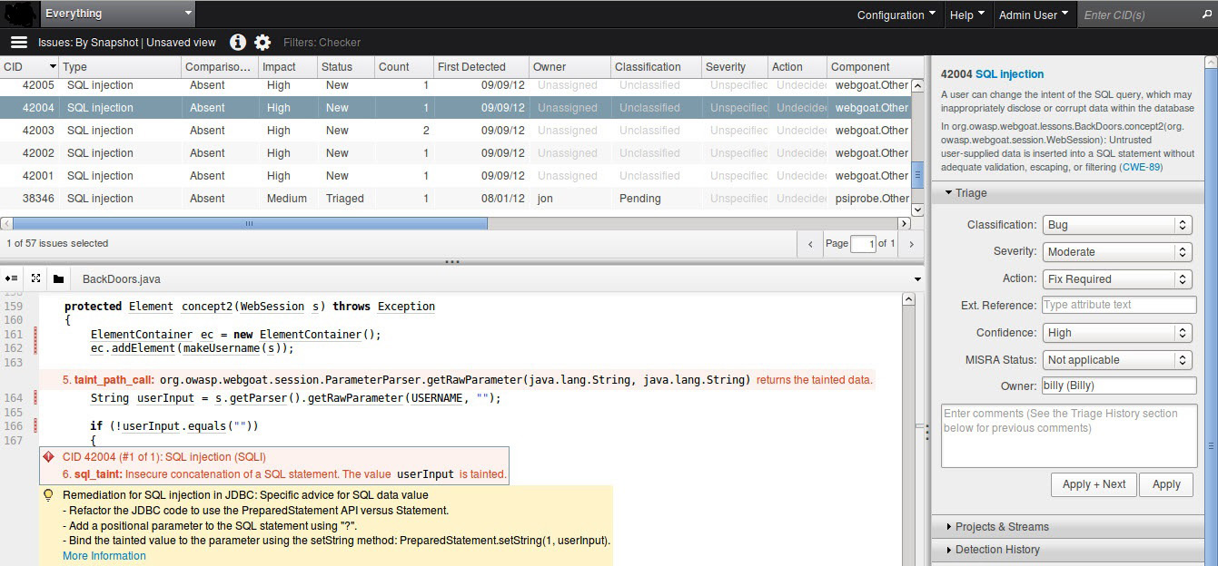Viewport: 1218px width, 566px height.
Task: Select issue row CID 42003
Action: point(454,131)
